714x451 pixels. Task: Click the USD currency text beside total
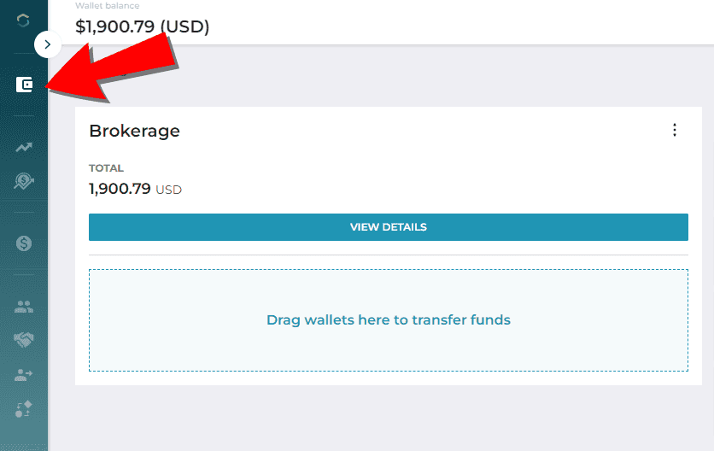tap(169, 190)
